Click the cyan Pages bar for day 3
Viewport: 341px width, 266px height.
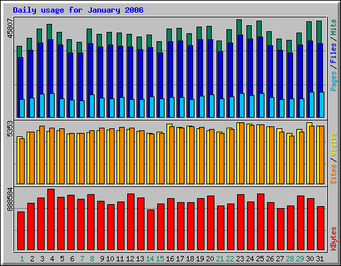click(42, 106)
